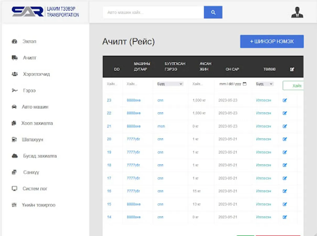Open contract link mcn in row 21

coord(161,126)
